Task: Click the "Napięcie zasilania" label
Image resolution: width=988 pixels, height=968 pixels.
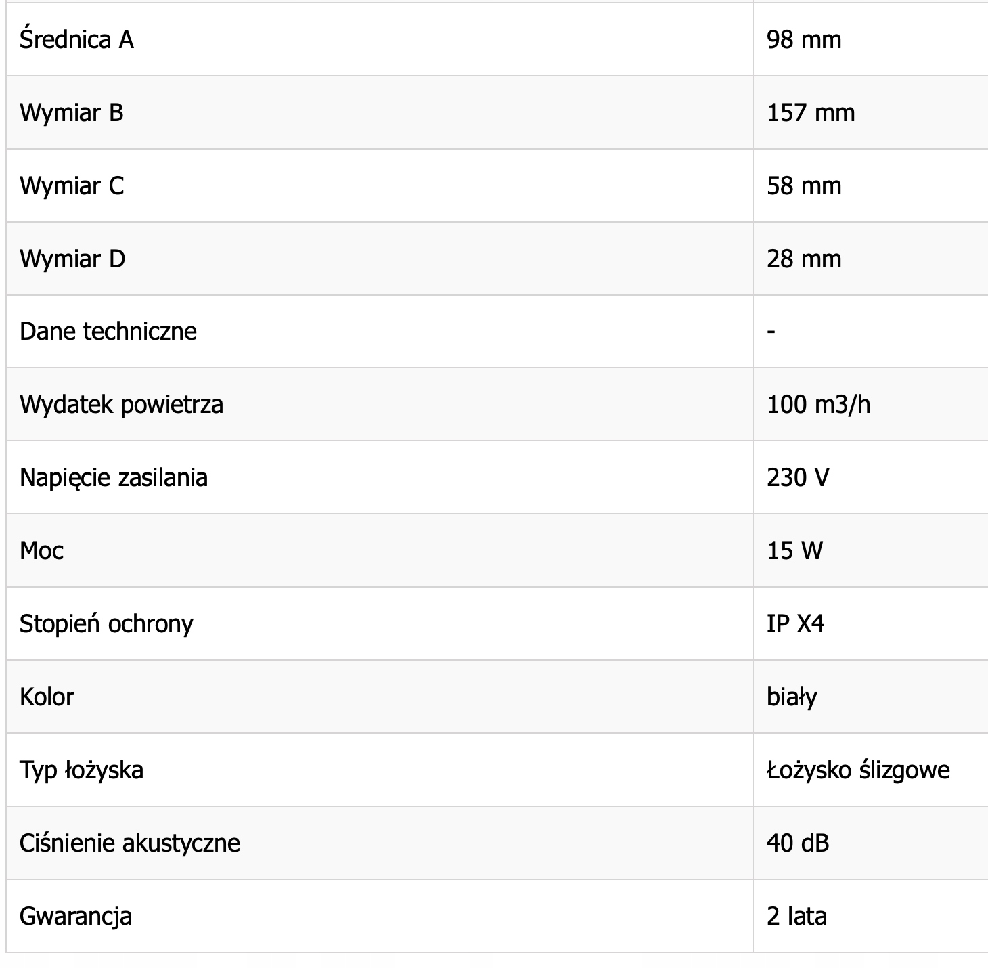Action: pyautogui.click(x=114, y=478)
